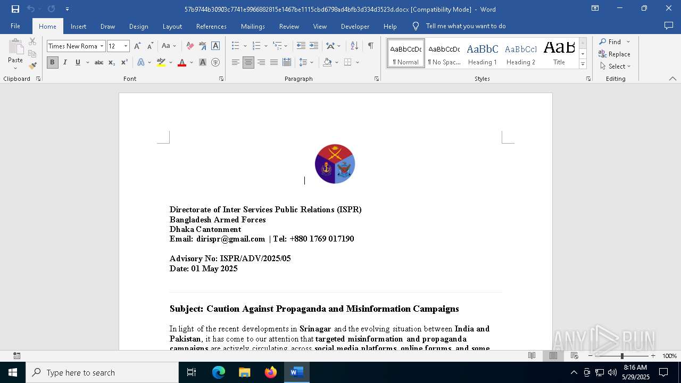
Task: Toggle center alignment
Action: point(248,62)
